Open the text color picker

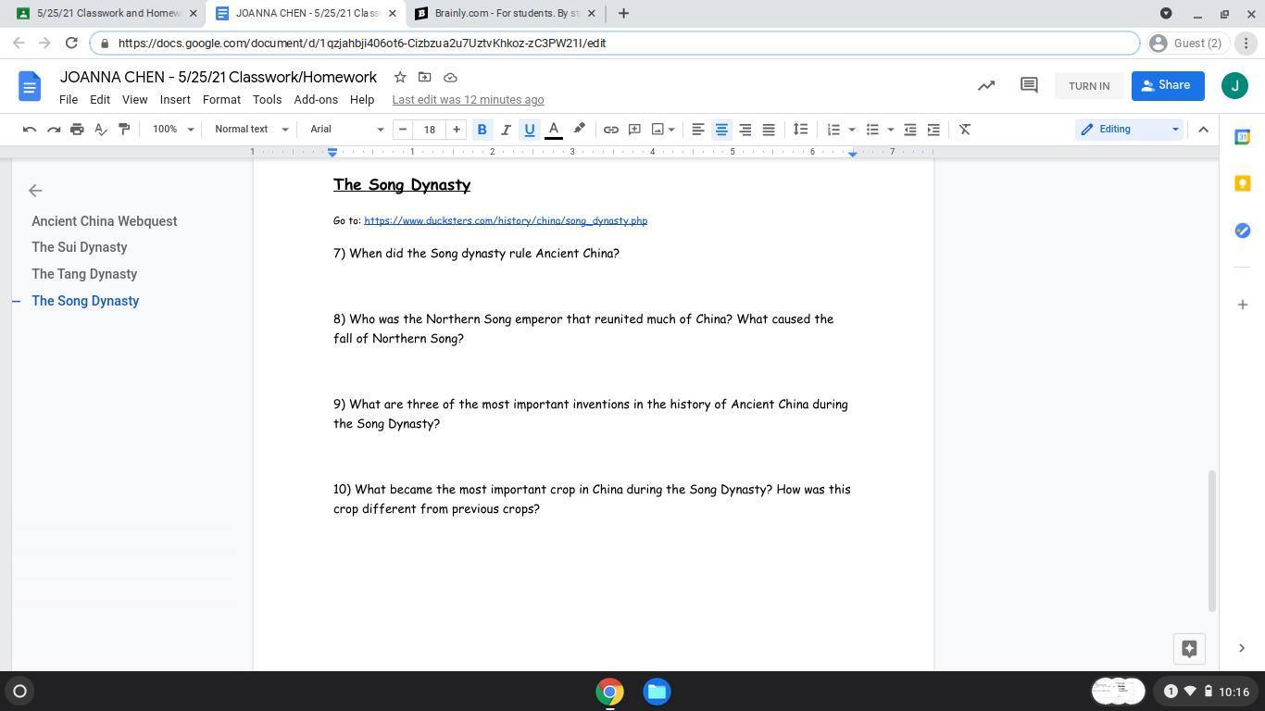(x=554, y=130)
